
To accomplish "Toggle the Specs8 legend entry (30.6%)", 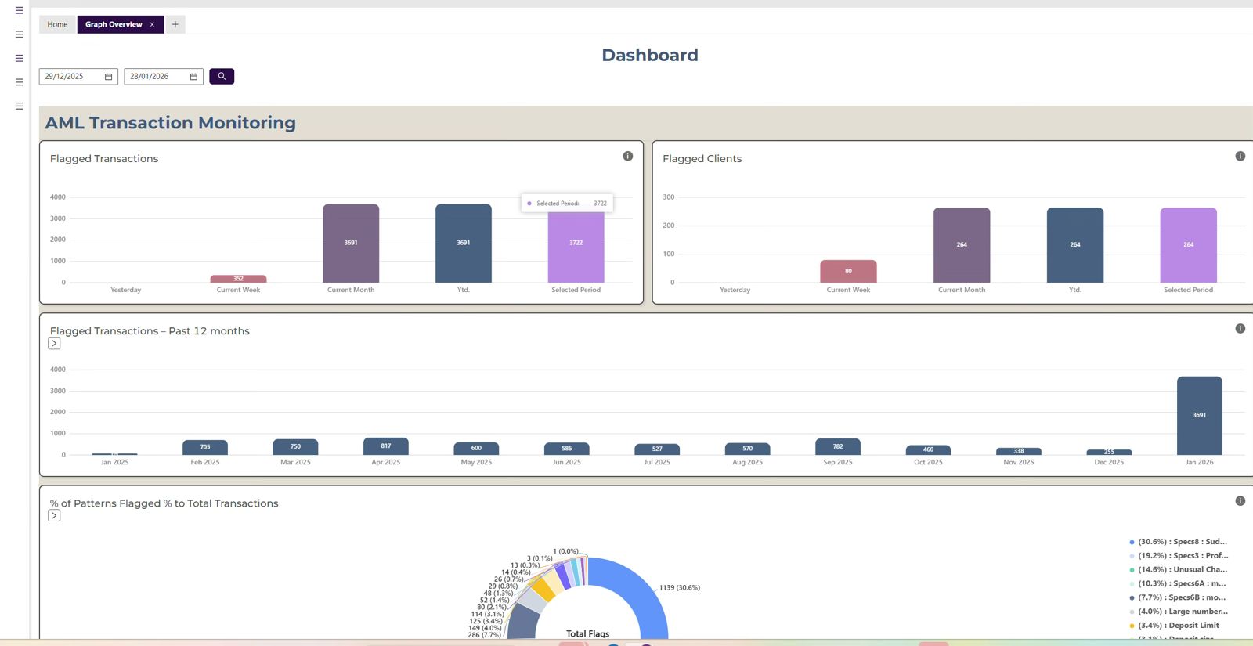I will click(x=1182, y=542).
